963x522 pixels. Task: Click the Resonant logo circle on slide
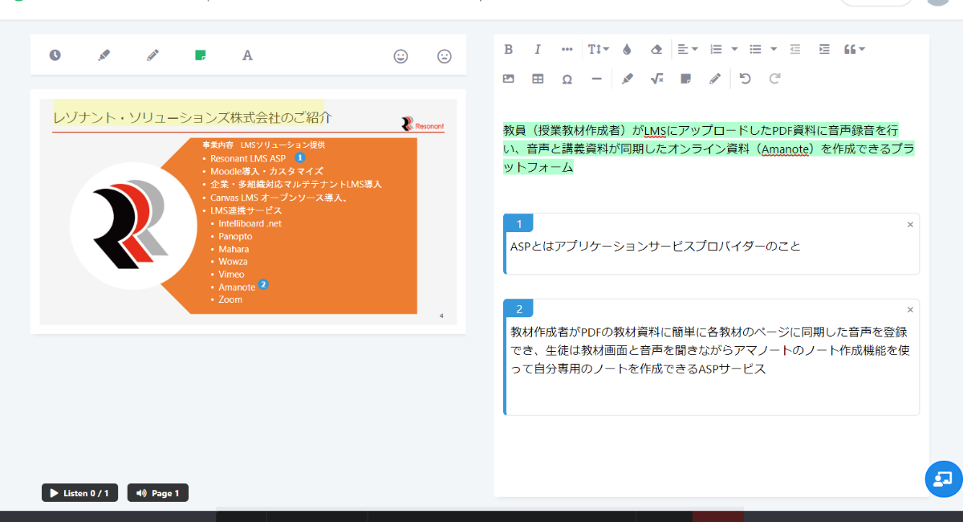tap(133, 225)
